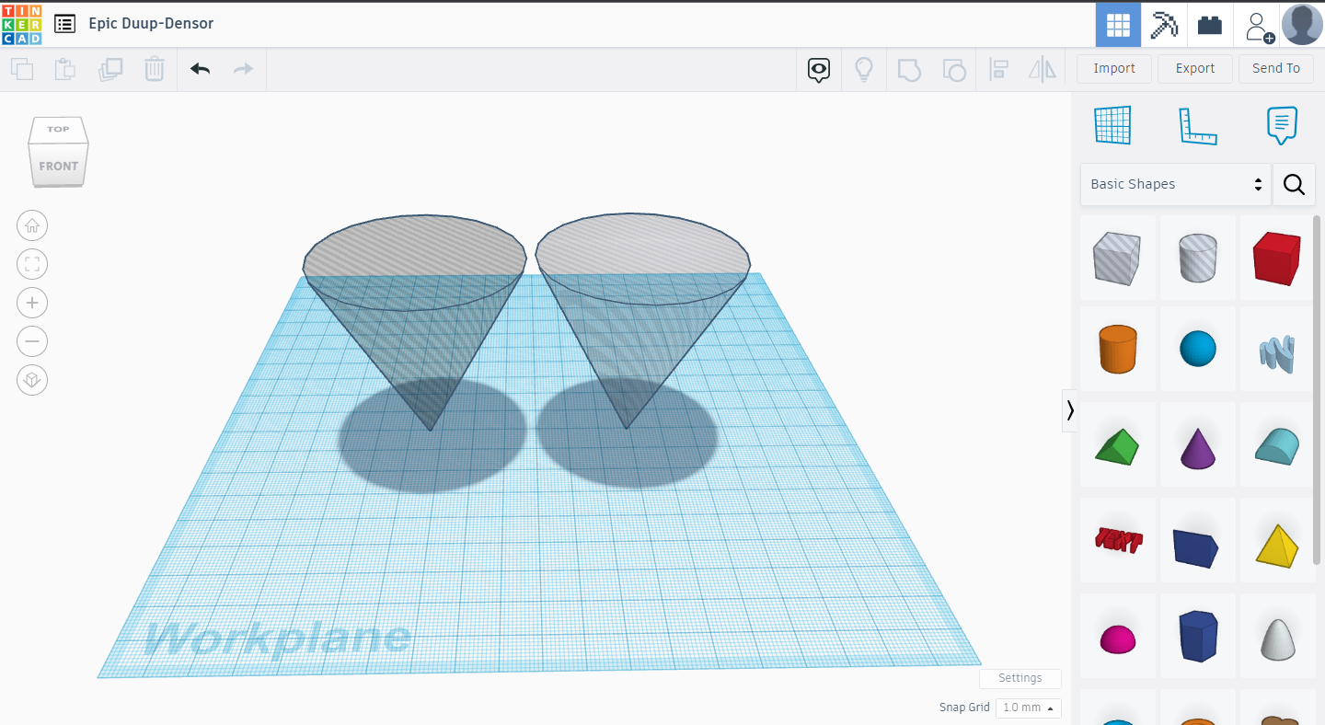Screen dimensions: 1325x725
Task: Toggle orthographic/perspective view cube icon
Action: [x=32, y=380]
